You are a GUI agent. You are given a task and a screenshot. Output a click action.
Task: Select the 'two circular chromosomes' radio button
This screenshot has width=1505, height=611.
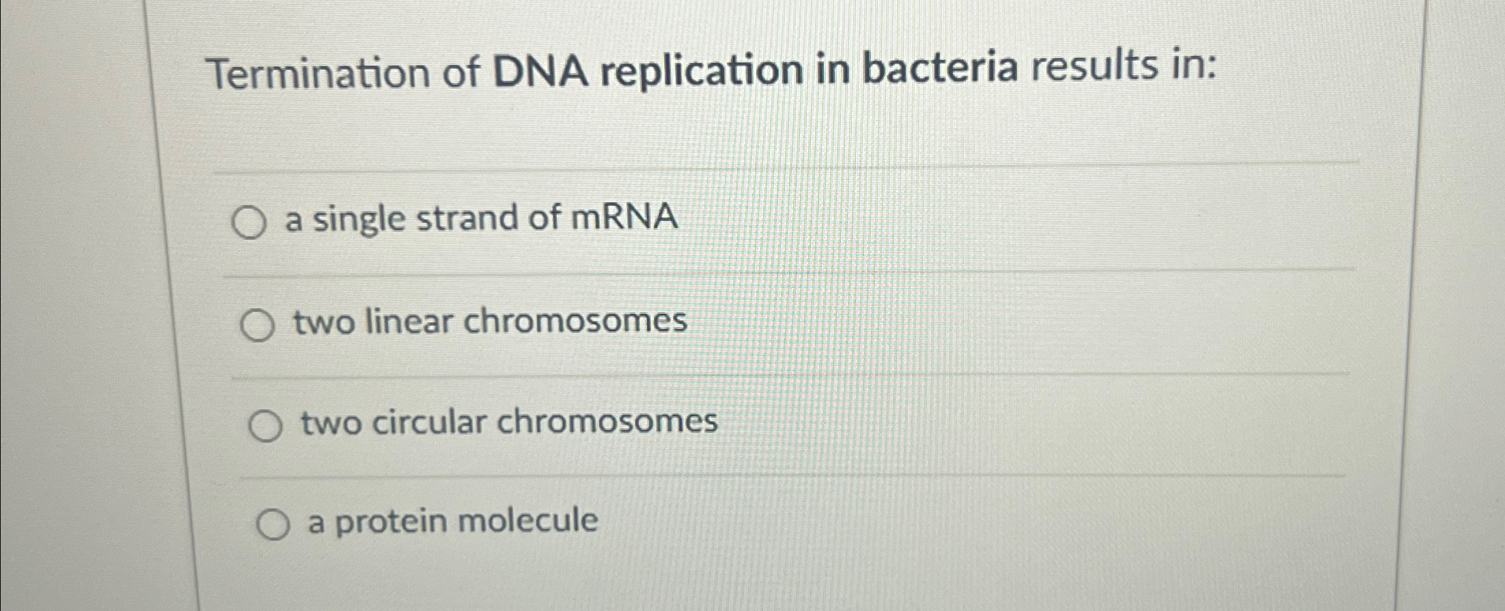266,424
